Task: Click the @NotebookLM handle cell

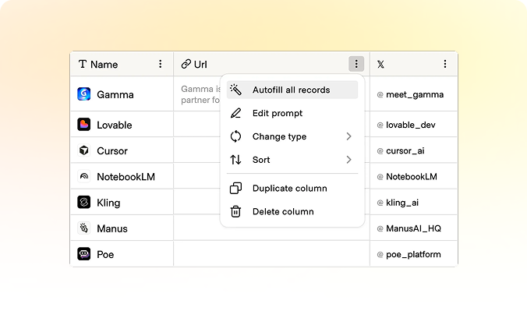Action: 414,176
